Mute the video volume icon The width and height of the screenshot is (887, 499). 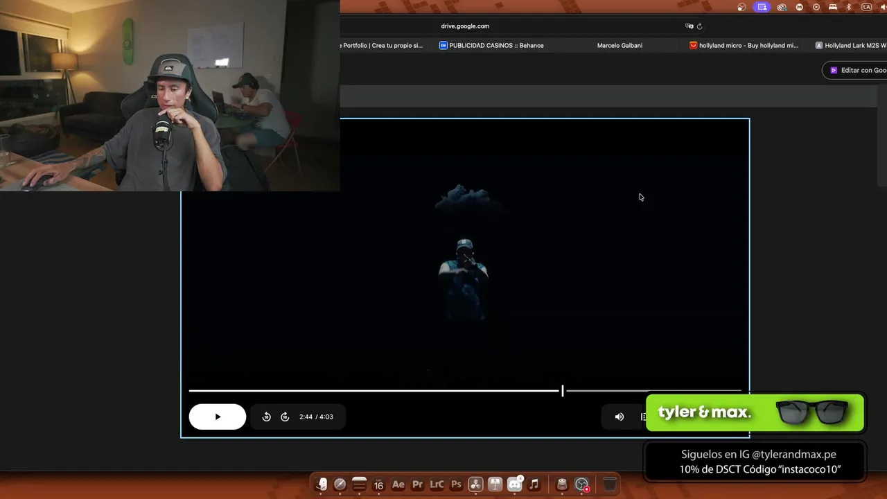pos(620,417)
